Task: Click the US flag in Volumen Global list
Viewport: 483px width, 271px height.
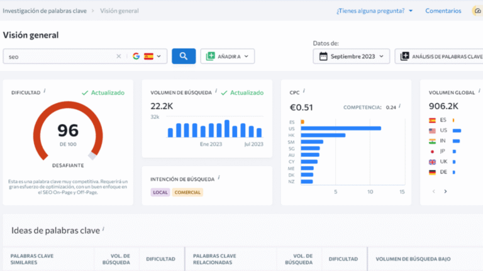Action: click(x=433, y=131)
